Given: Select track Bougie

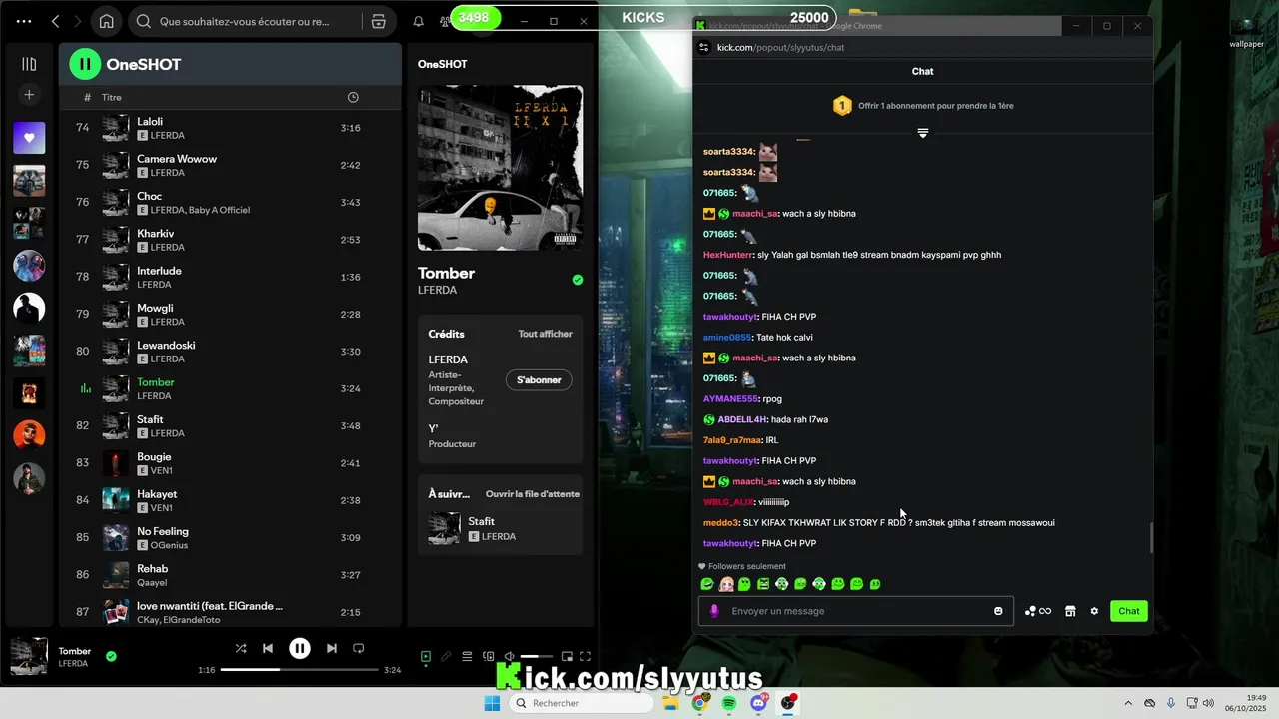Looking at the screenshot, I should click(x=230, y=463).
